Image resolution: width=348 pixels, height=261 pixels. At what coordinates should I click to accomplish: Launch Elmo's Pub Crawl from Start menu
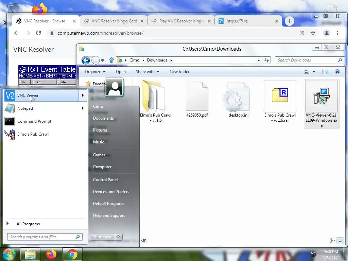tap(45, 134)
